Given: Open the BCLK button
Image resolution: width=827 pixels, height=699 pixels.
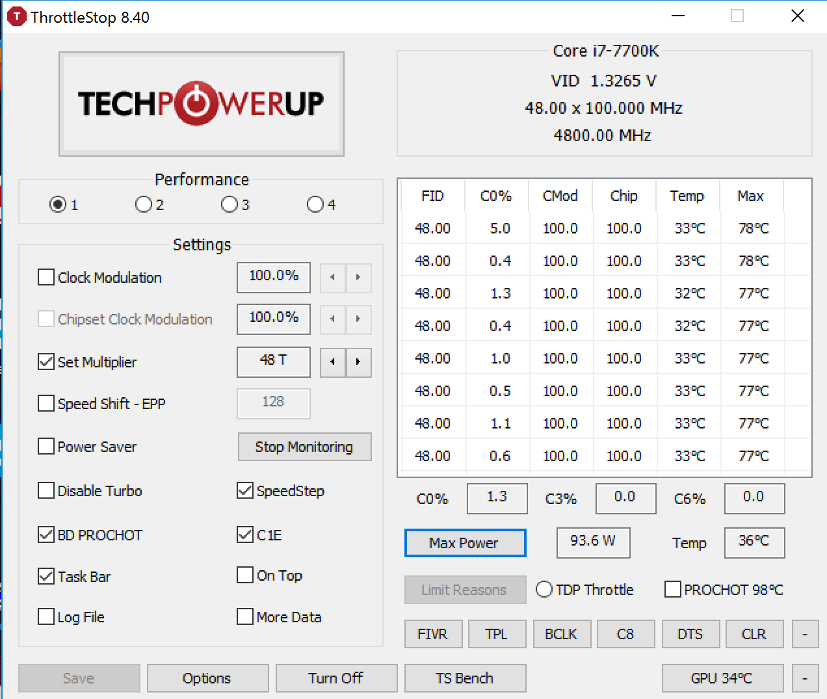Looking at the screenshot, I should pyautogui.click(x=562, y=634).
